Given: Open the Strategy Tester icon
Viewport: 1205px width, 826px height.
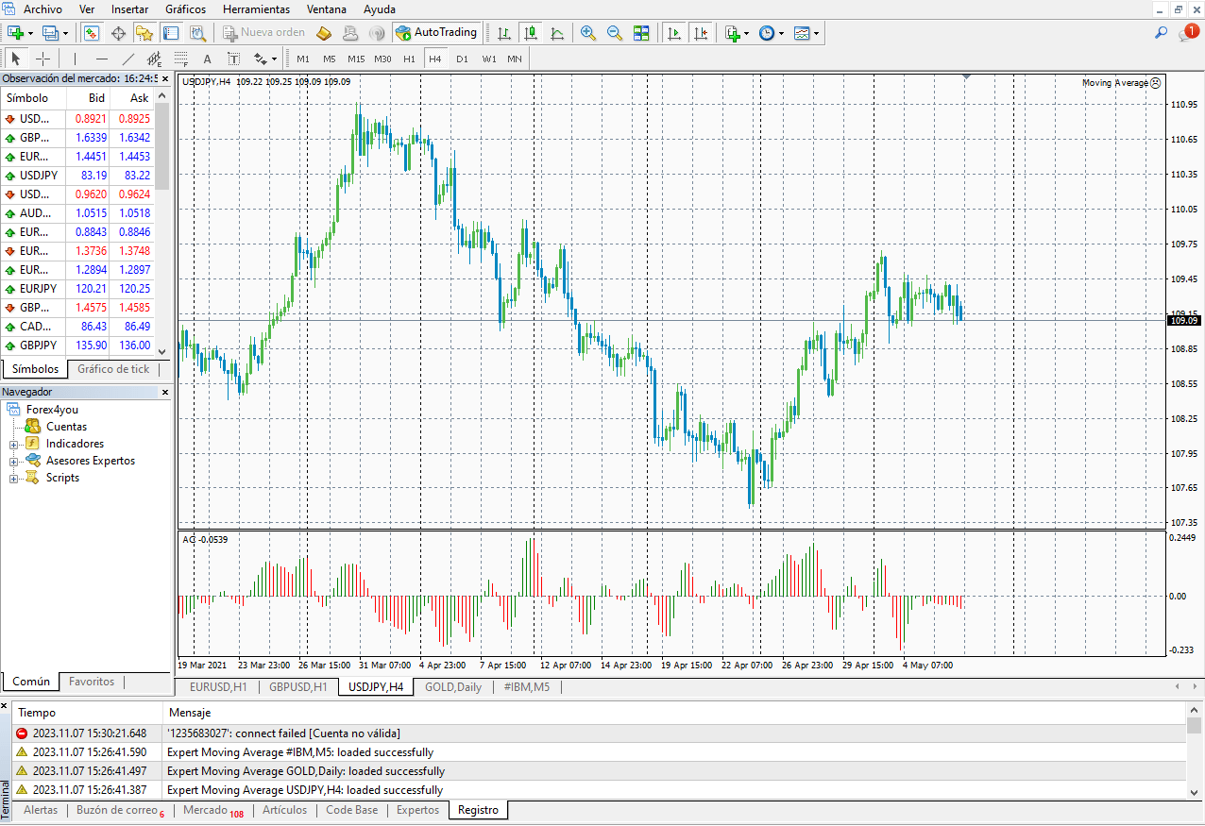Looking at the screenshot, I should (x=196, y=33).
